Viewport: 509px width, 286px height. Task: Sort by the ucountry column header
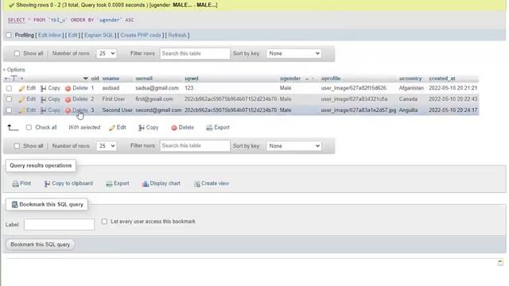pos(410,79)
